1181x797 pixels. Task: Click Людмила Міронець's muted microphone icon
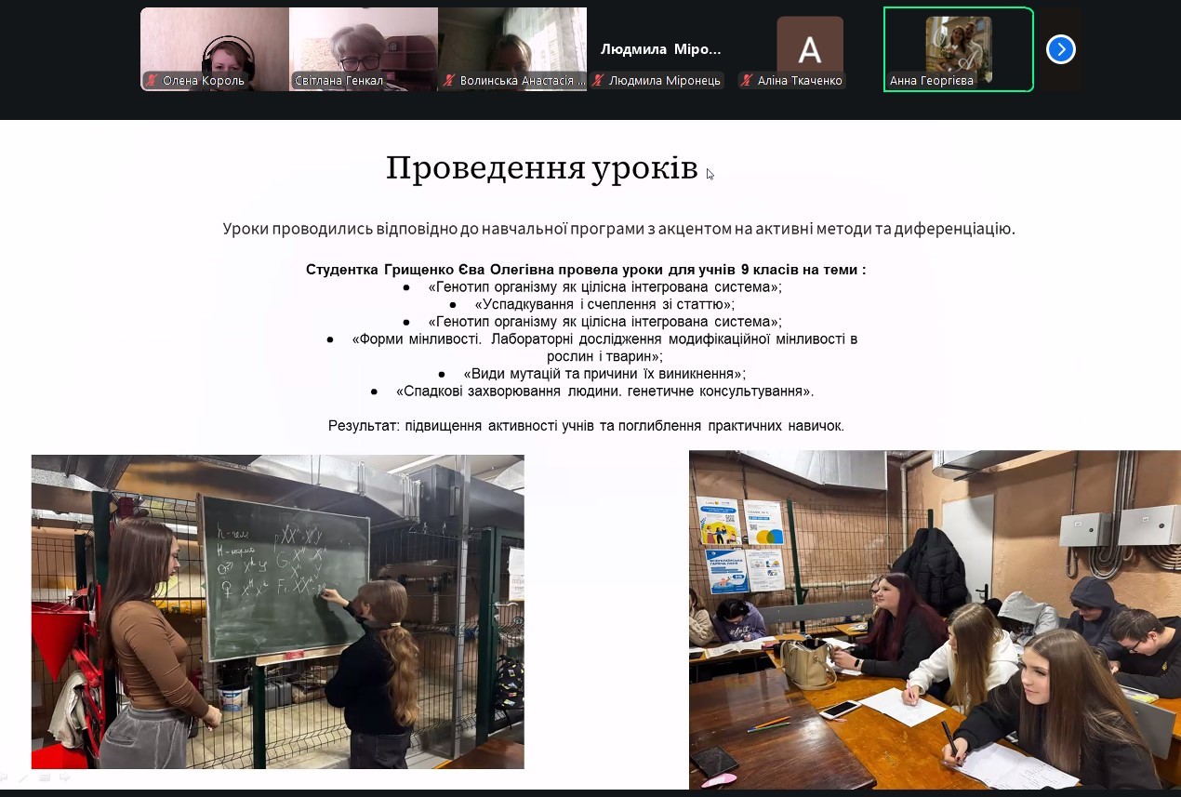[598, 81]
